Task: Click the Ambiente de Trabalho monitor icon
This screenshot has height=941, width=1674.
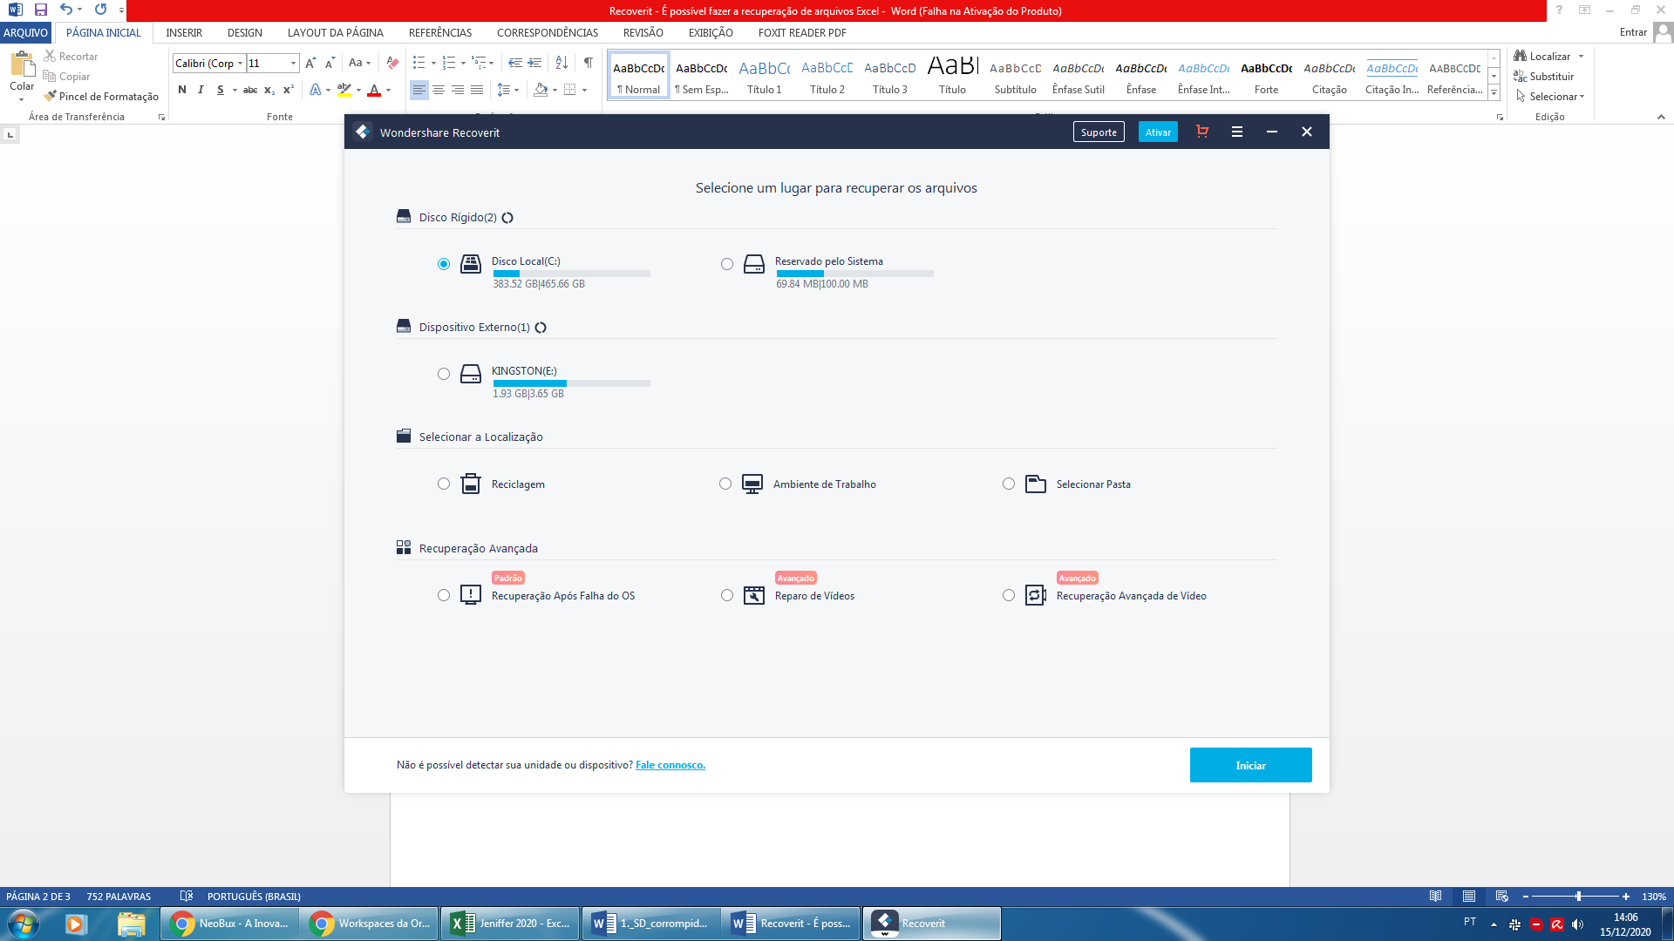Action: (x=752, y=484)
